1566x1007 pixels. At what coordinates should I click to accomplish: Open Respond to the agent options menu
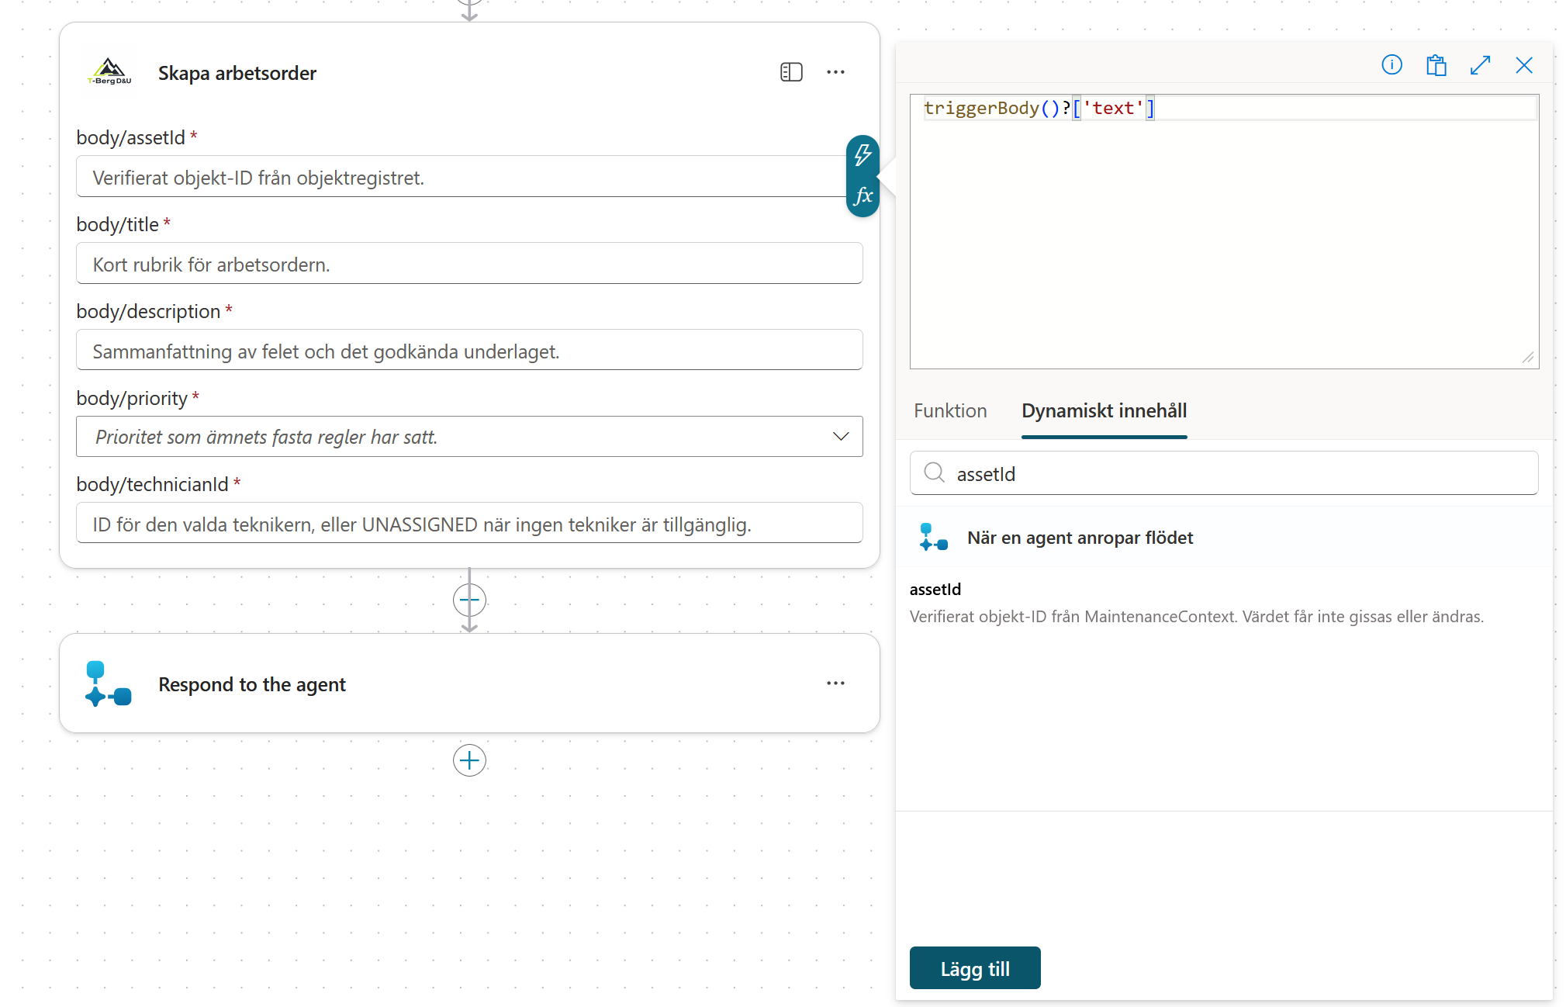click(x=835, y=683)
